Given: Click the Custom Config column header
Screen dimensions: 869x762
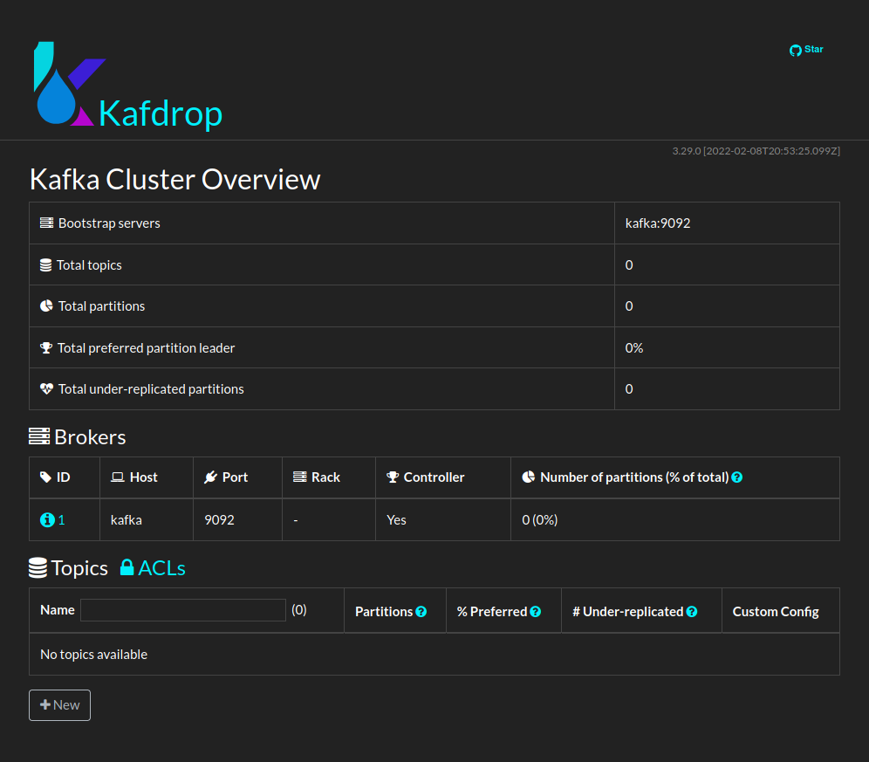Looking at the screenshot, I should coord(776,612).
